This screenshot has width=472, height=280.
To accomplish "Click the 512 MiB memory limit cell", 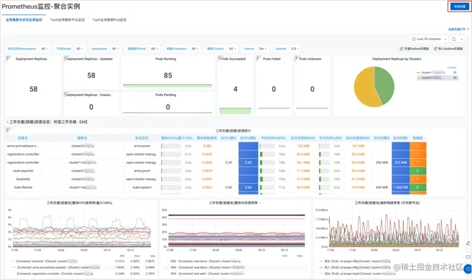I will point(401,162).
